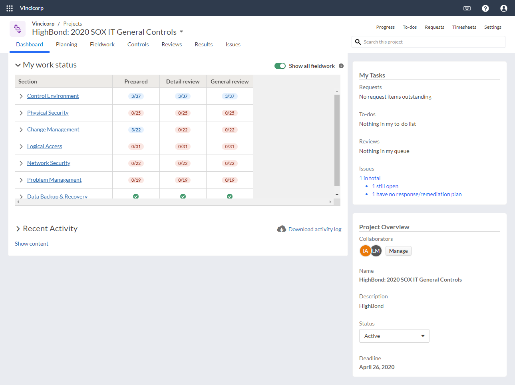Expand the Logical Access row
Viewport: 515px width, 385px height.
tap(21, 147)
